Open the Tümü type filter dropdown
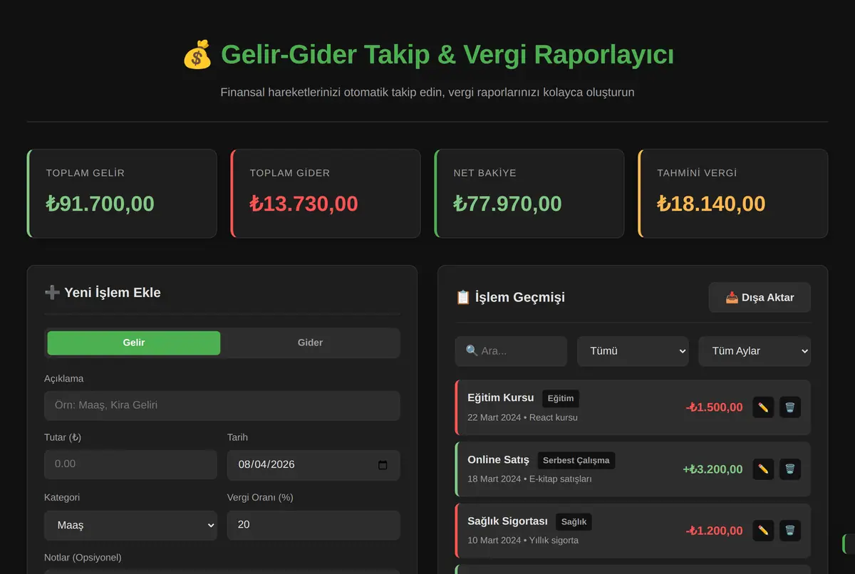Viewport: 855px width, 574px height. [x=633, y=351]
